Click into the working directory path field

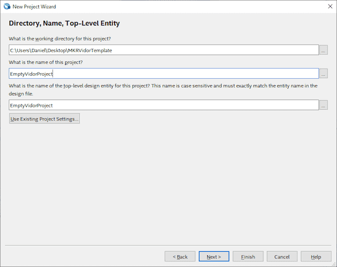coord(163,50)
